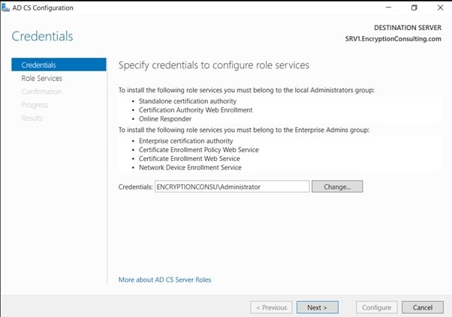Click the AD CS Configuration title bar icon

coord(6,7)
